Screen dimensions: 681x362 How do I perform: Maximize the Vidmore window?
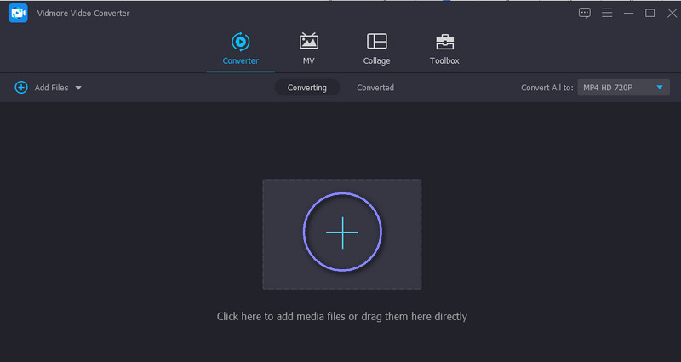[650, 13]
